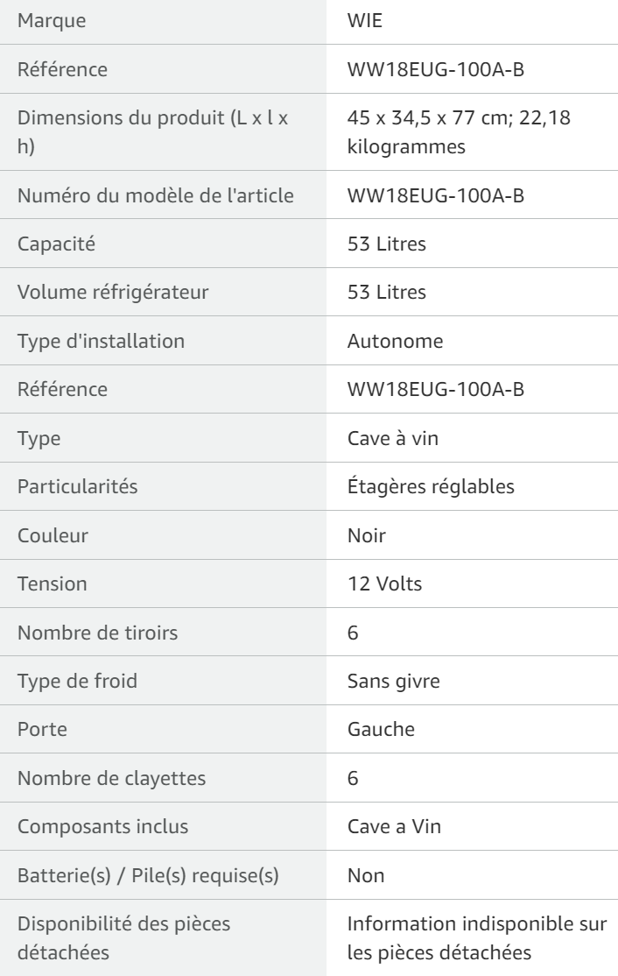Click the first WW18EUG-100A-B reference value
The width and height of the screenshot is (618, 976).
(436, 69)
